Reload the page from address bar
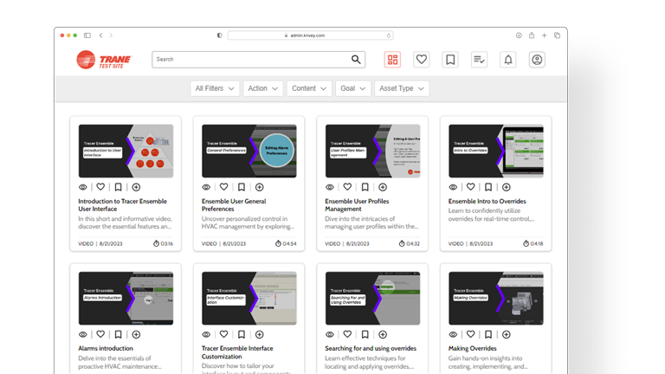 point(389,35)
